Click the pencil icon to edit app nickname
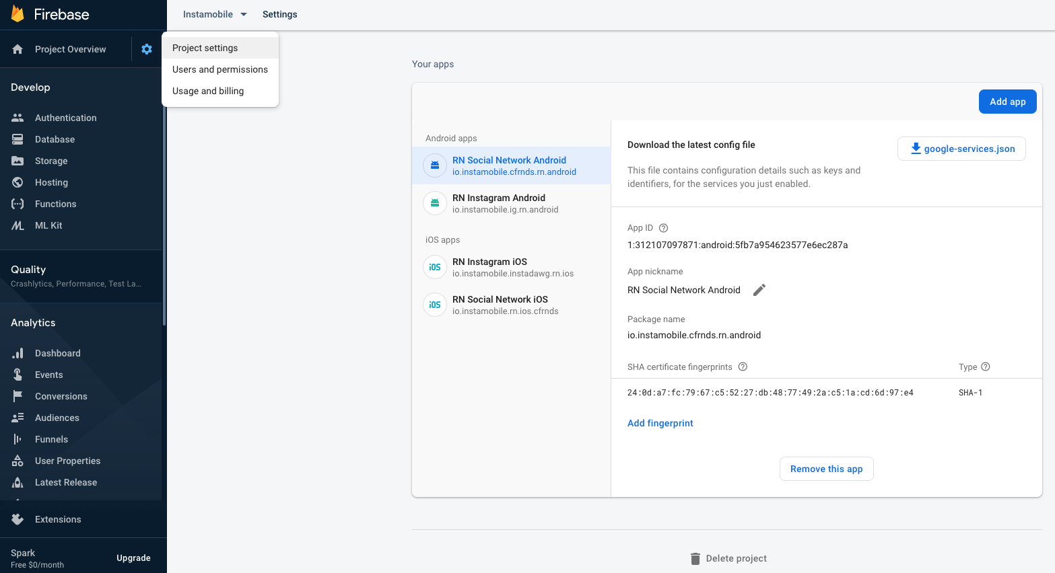Image resolution: width=1055 pixels, height=573 pixels. (x=759, y=290)
